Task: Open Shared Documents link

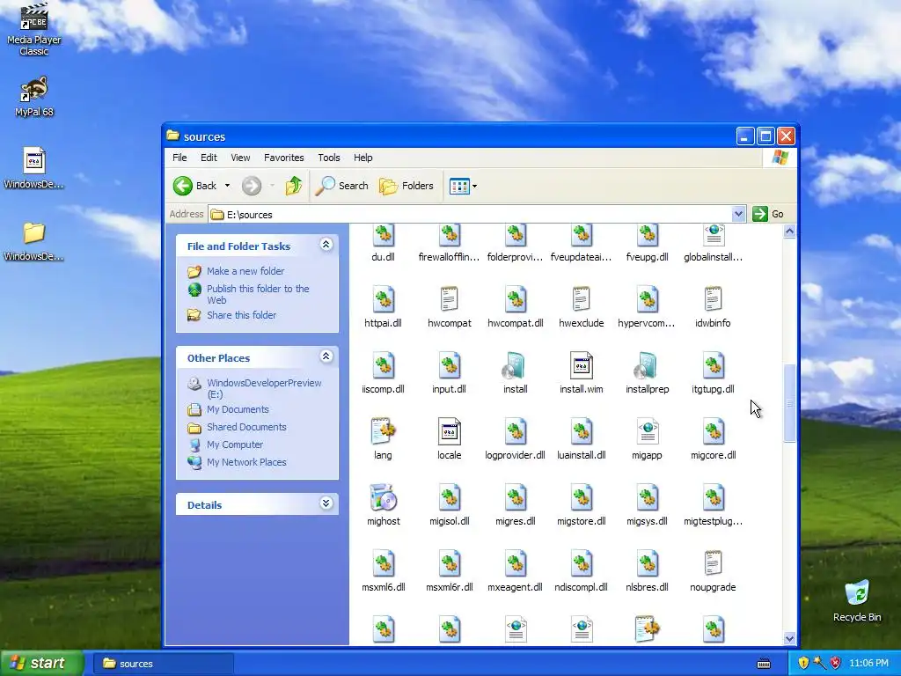Action: point(246,427)
